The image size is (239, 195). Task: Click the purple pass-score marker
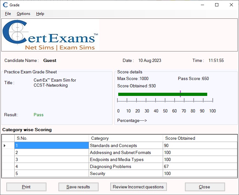coord(180,94)
